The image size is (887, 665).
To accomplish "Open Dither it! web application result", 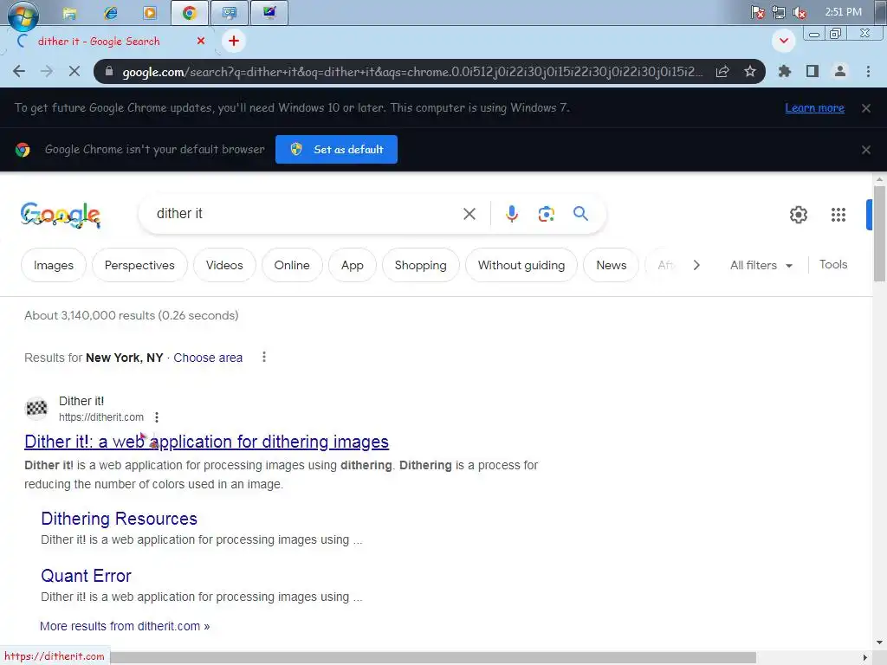I will coord(206,442).
